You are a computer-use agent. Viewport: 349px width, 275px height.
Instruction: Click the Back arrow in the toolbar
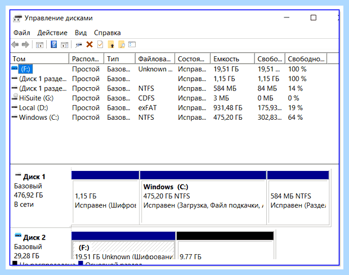[15, 44]
